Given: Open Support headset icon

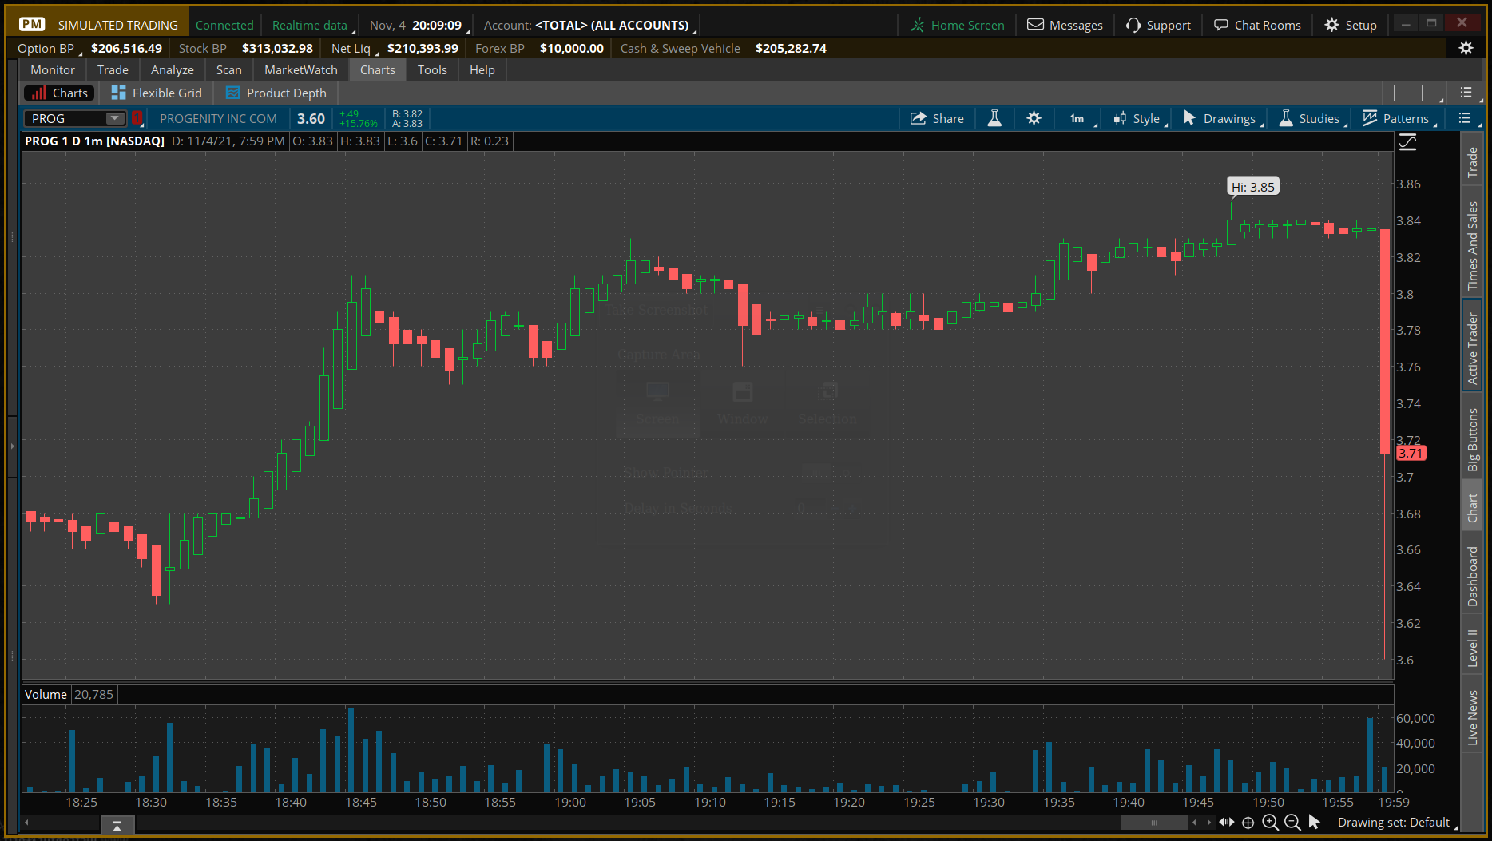Looking at the screenshot, I should coord(1133,25).
